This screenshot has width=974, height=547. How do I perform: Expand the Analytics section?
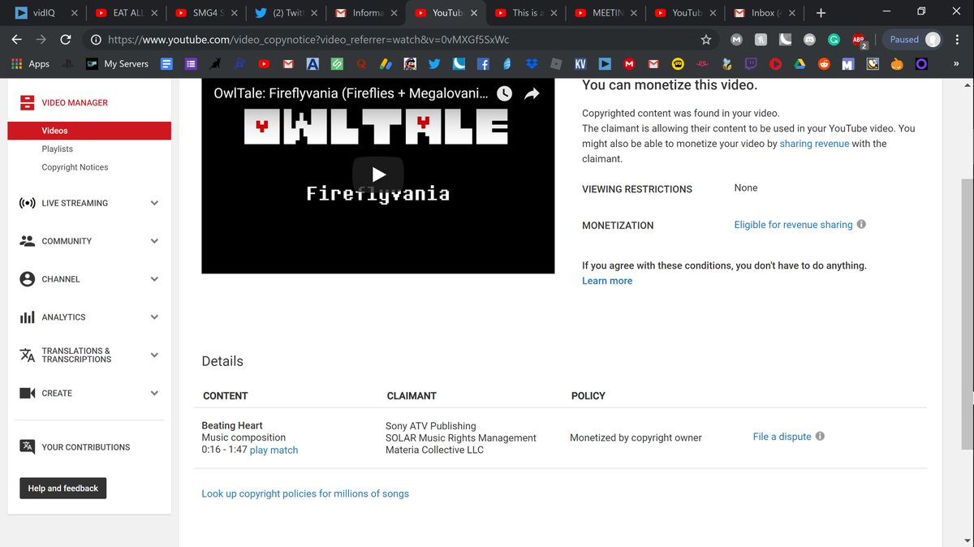pos(154,317)
